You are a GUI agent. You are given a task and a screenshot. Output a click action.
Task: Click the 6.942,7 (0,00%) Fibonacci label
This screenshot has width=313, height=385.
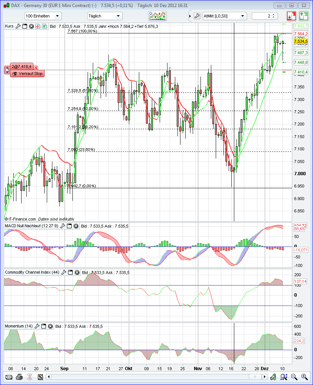click(x=82, y=186)
